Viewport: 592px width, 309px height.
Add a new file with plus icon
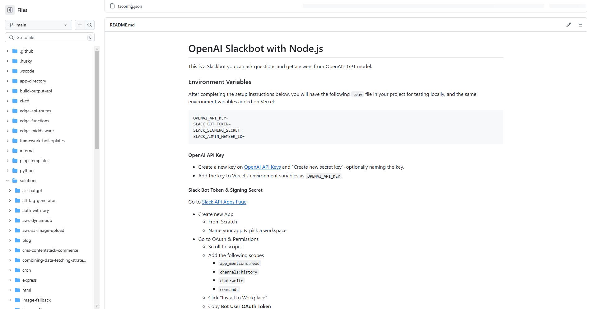(x=80, y=25)
